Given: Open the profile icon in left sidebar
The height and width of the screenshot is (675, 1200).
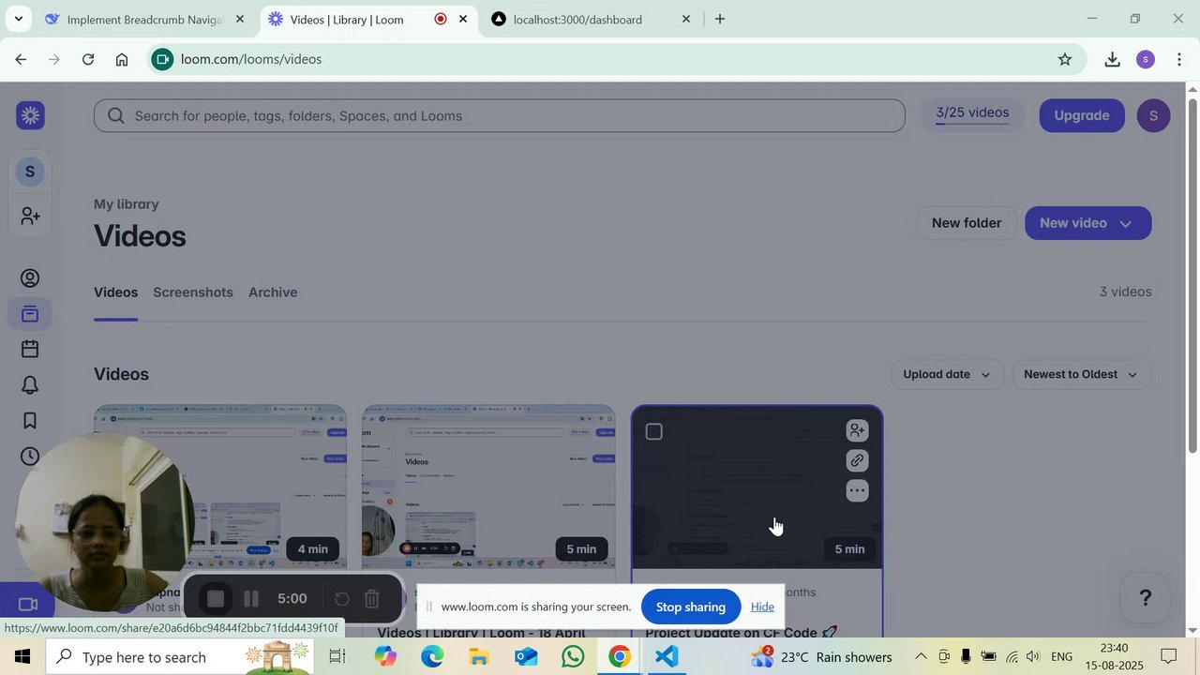Looking at the screenshot, I should coord(30,278).
